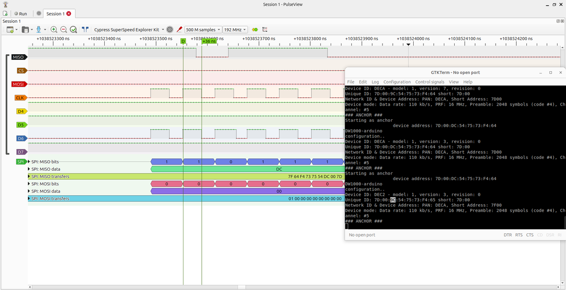
Task: Open the Log menu in GTKTerm
Action: (375, 82)
